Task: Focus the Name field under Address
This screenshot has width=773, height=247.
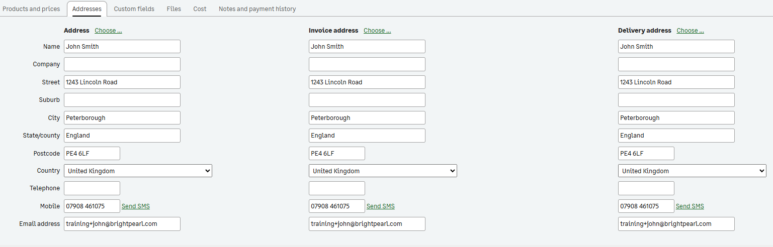Action: pos(122,47)
